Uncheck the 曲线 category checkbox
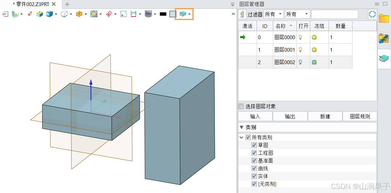Screen dimensions: 391x193 [x=254, y=169]
